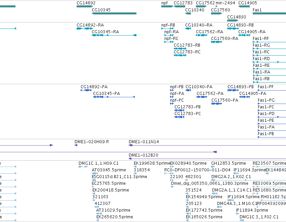Open the CG12783-PB protein label
This screenshot has width=286, height=222.
click(x=188, y=107)
